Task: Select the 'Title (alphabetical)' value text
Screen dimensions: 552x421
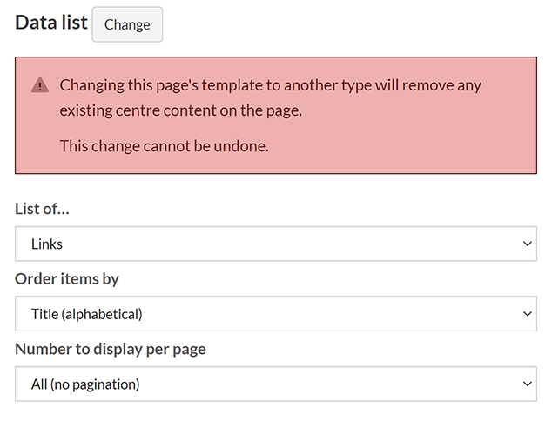Action: [x=86, y=313]
